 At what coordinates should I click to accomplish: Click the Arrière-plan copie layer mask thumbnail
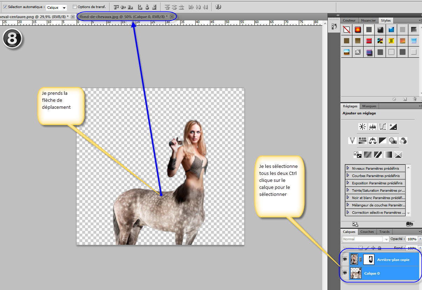point(368,260)
